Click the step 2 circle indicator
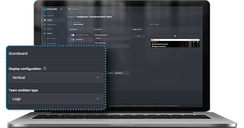This screenshot has height=128, width=244. [145, 23]
